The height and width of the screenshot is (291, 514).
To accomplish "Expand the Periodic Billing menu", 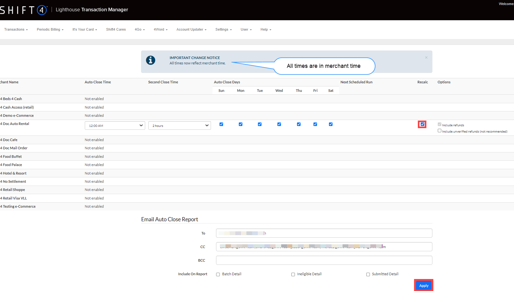I will tap(50, 30).
